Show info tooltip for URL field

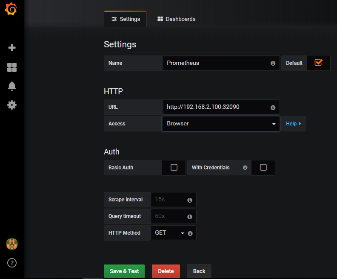(x=273, y=108)
